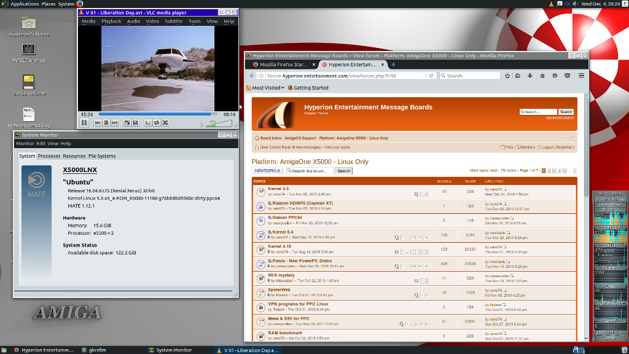The image size is (629, 354).
Task: Switch to Resources tab in System Monitor
Action: 74,156
